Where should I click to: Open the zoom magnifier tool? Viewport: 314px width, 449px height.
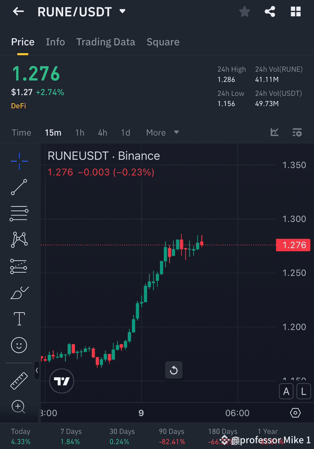19,406
